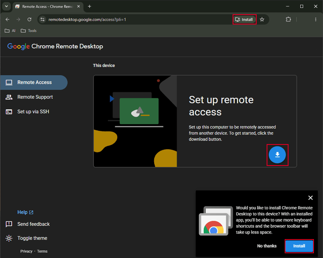Go forward to the next page
323x258 pixels.
click(x=19, y=19)
